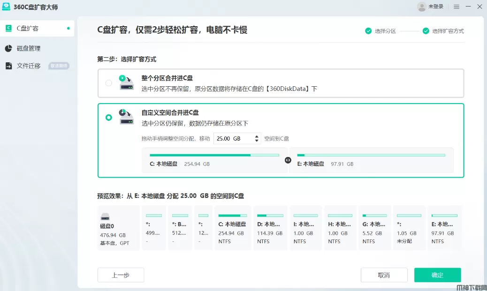Click the user avatar icon 未登录
The image size is (487, 291).
[421, 7]
